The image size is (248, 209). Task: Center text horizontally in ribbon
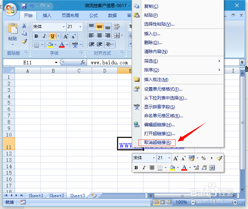click(x=100, y=35)
